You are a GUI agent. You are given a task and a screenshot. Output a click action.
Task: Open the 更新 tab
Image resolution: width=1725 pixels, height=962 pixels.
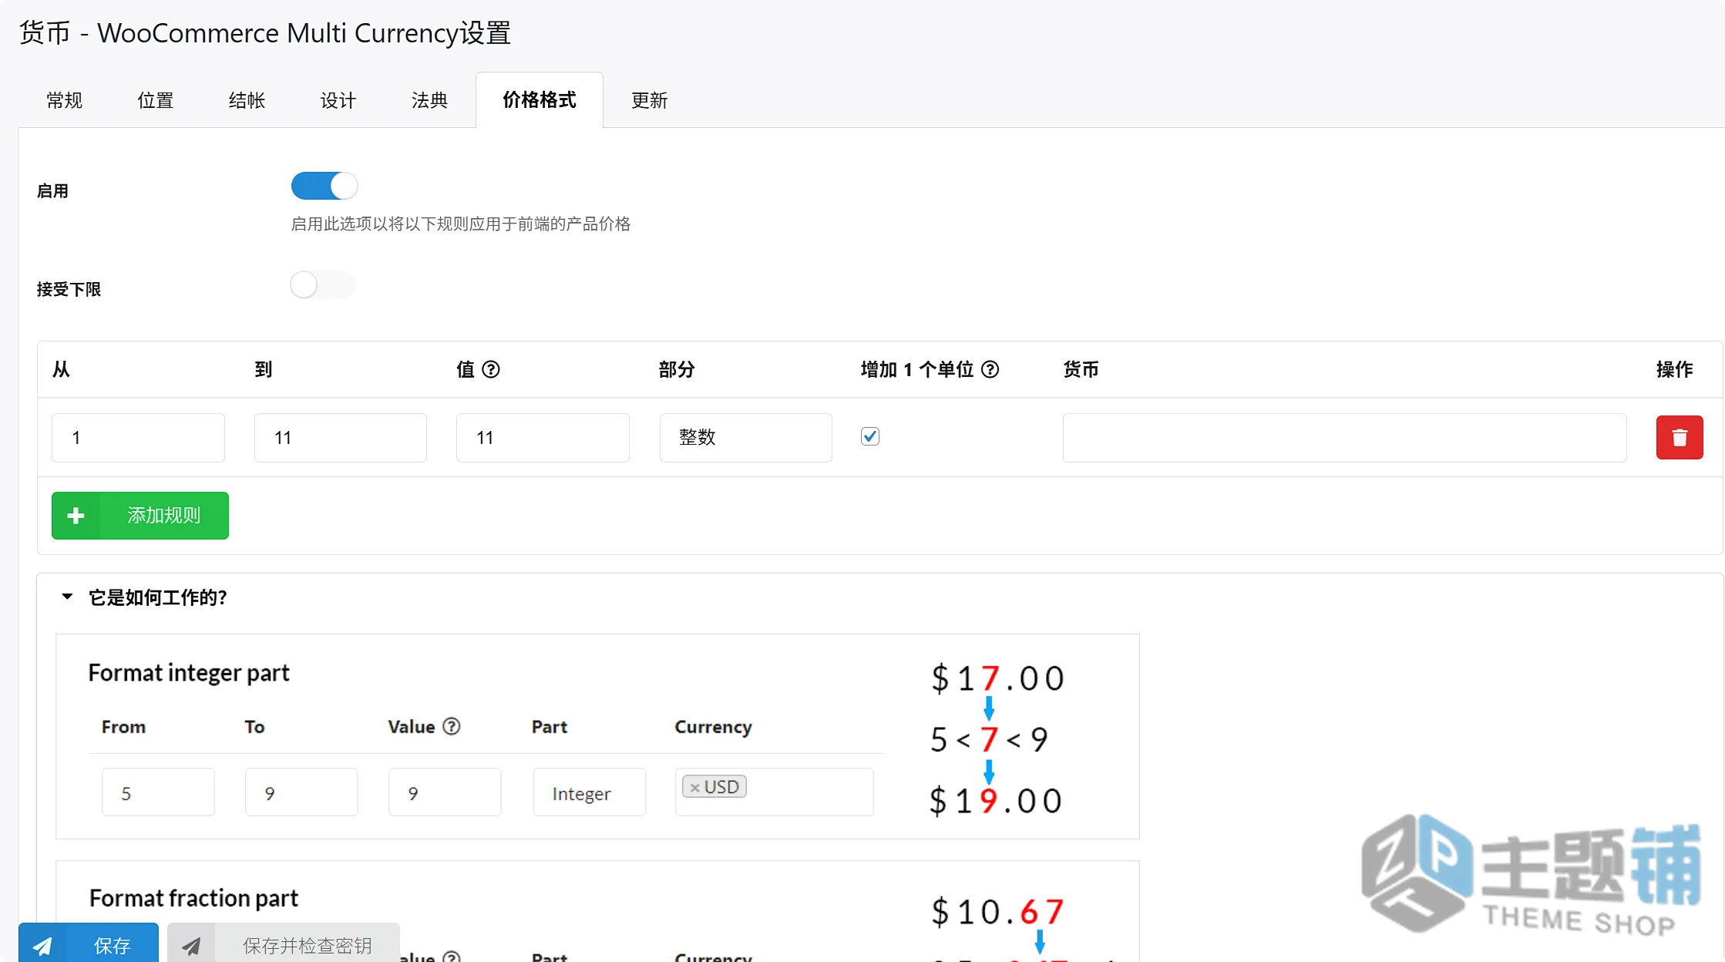tap(649, 100)
